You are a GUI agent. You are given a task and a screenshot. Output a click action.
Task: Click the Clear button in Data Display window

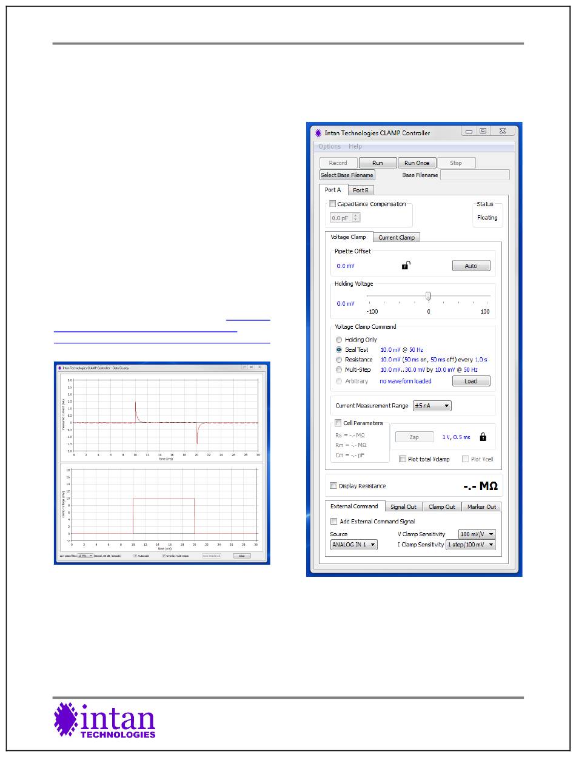click(242, 556)
